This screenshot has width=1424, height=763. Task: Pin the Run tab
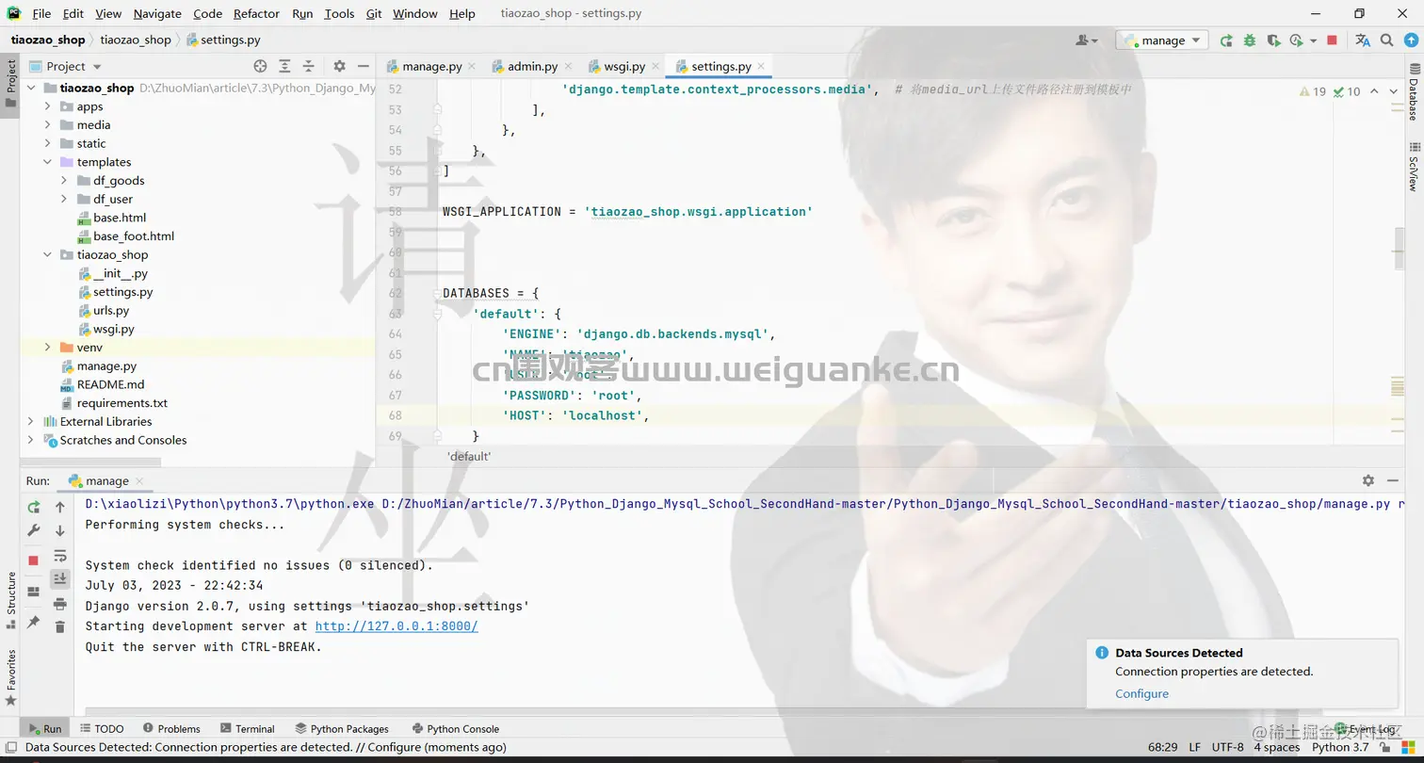34,622
